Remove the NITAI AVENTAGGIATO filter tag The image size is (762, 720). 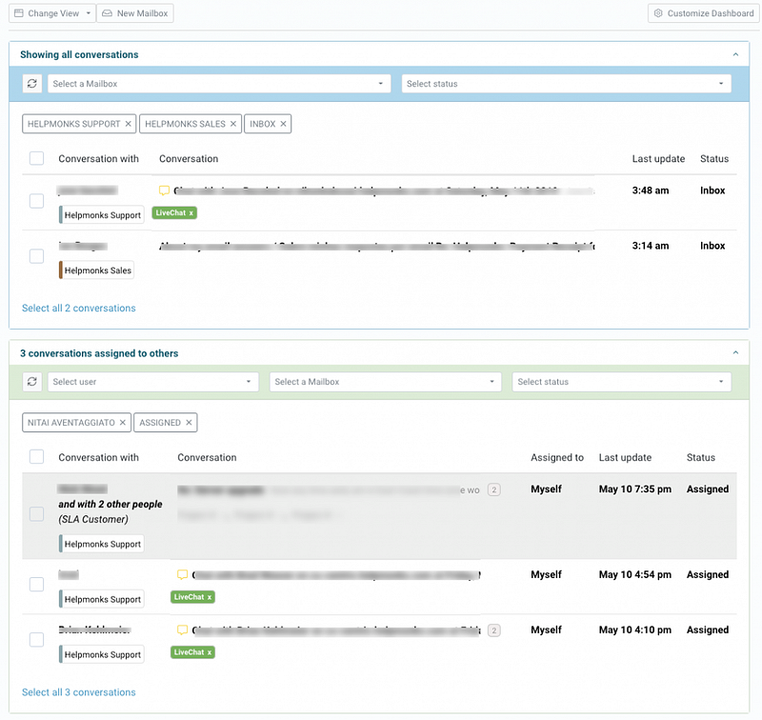click(123, 423)
